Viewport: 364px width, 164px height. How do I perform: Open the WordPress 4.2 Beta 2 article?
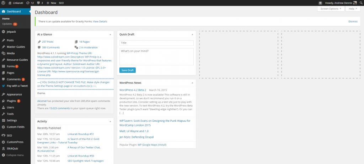[x=133, y=90]
